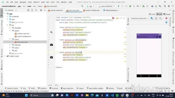Switch editor to Split view

click(159, 14)
